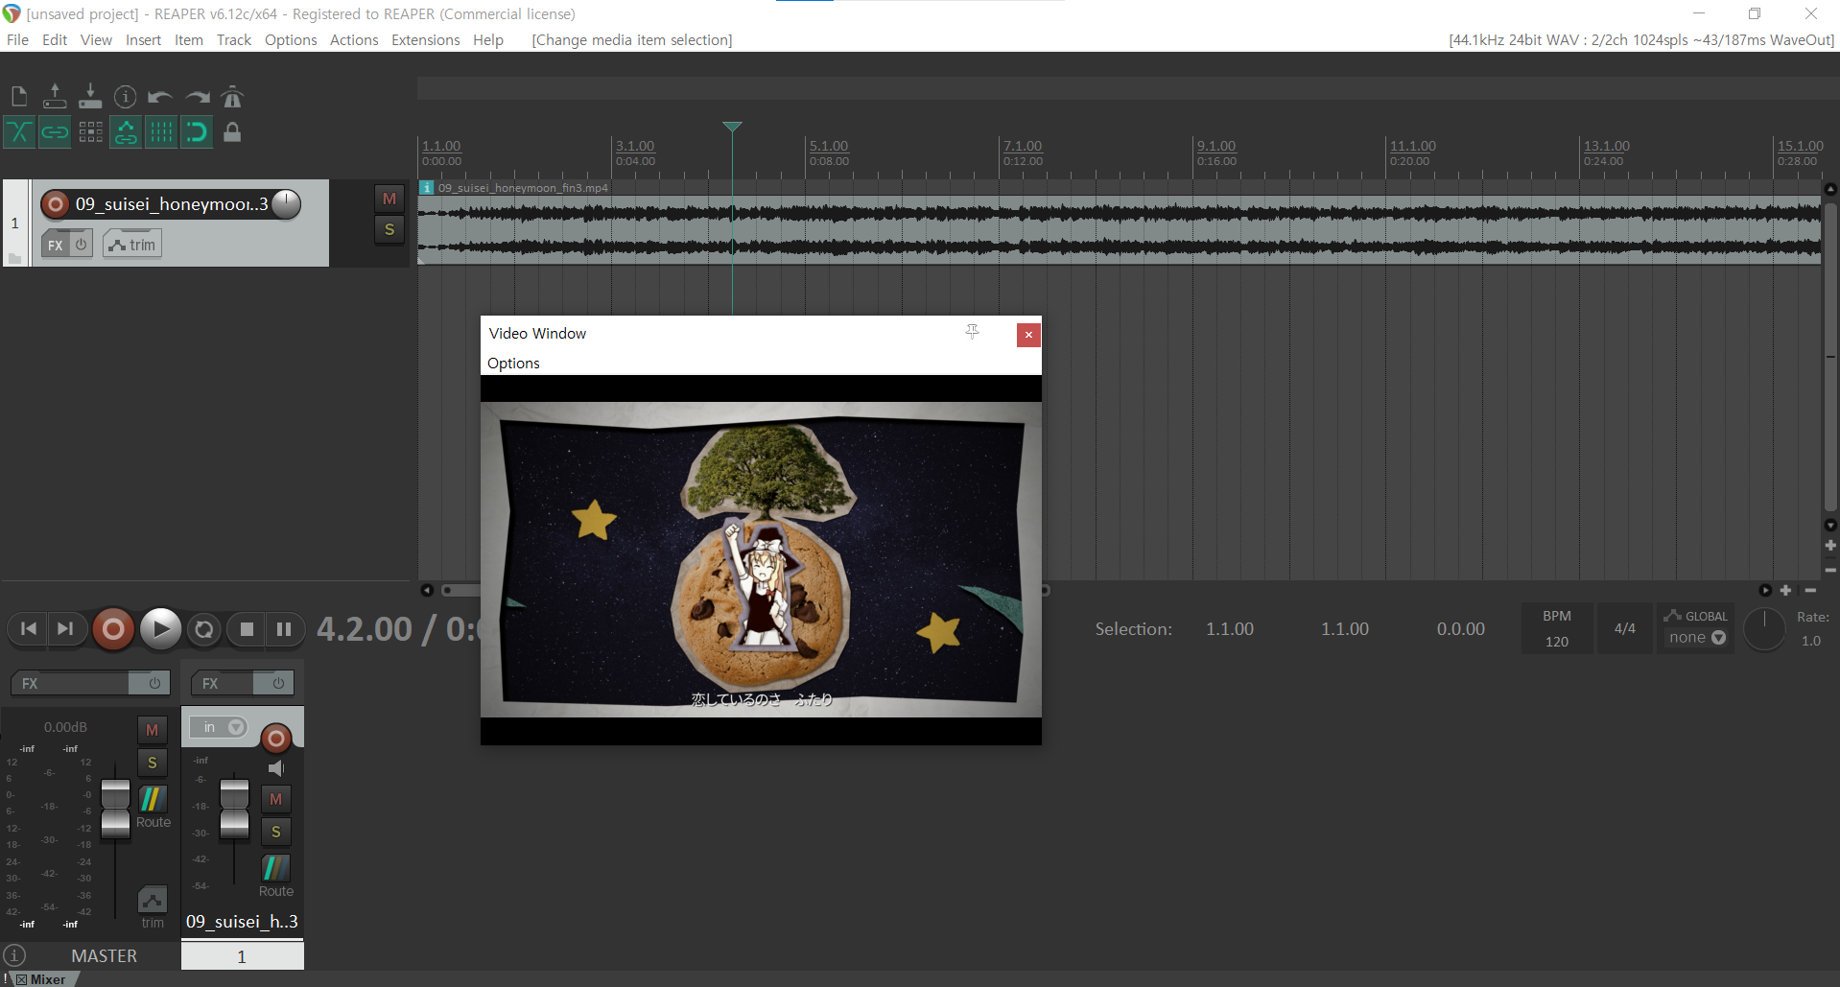Pin the Video Window on top
The height and width of the screenshot is (987, 1840).
coord(972,332)
